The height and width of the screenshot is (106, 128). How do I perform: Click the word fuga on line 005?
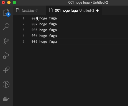click(53, 42)
